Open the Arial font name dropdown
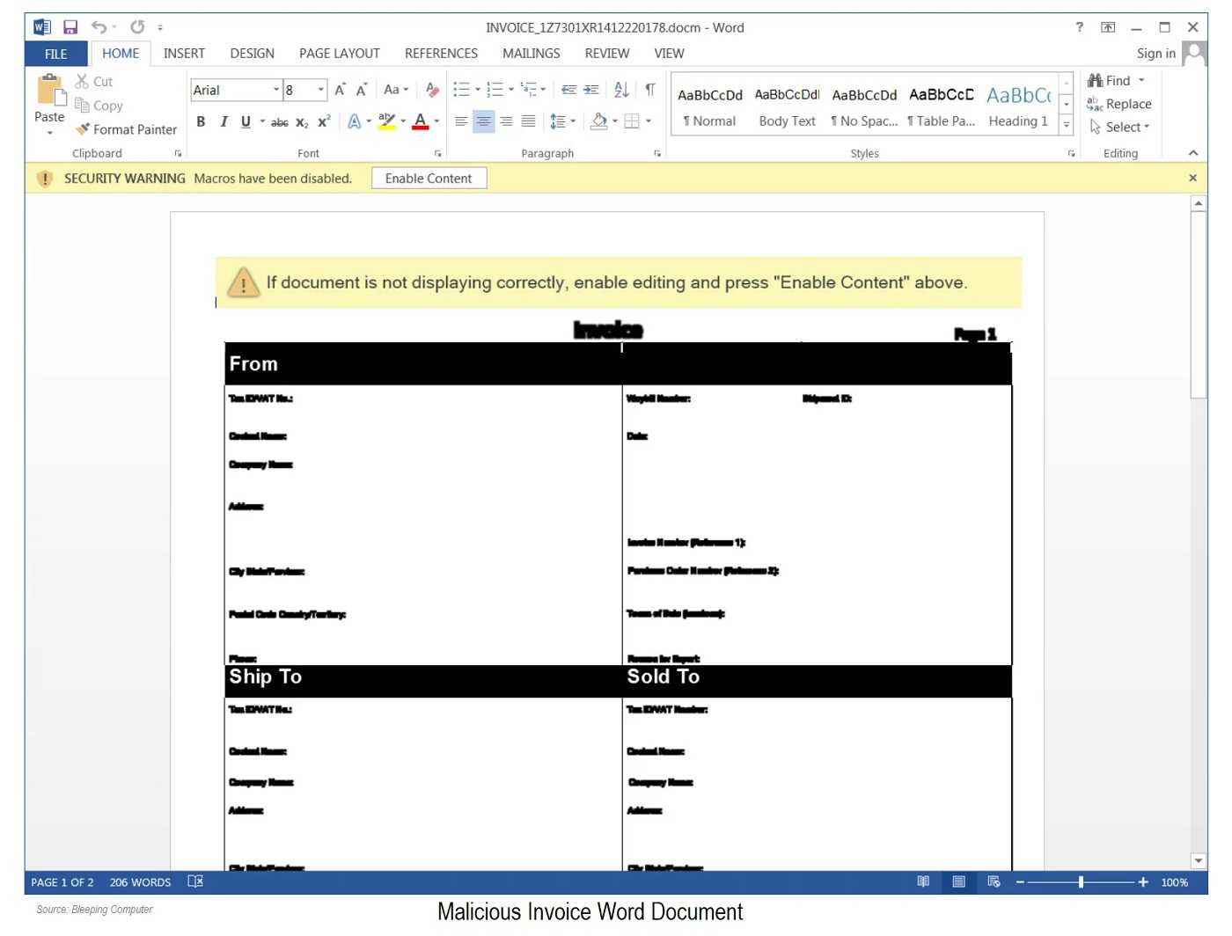The image size is (1232, 936). click(275, 90)
